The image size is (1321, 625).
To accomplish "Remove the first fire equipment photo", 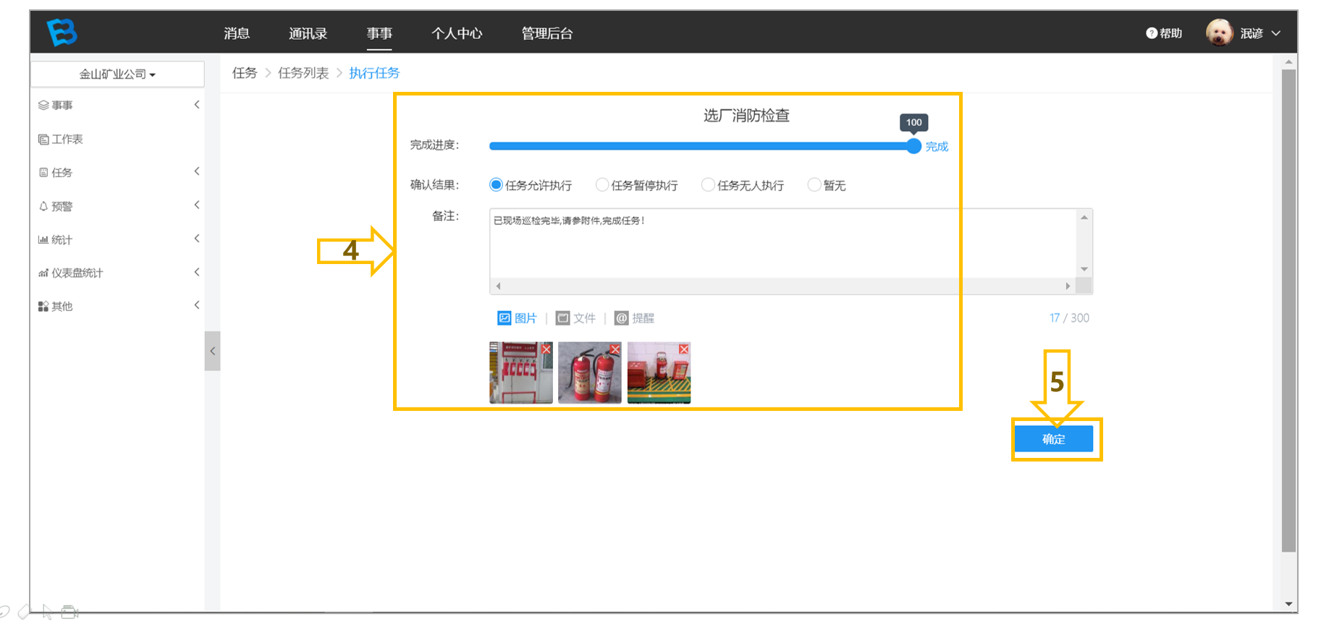I will (546, 349).
